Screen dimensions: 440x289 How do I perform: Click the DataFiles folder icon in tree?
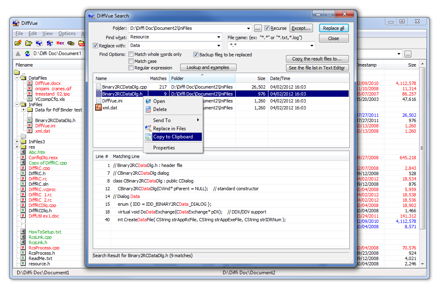[23, 78]
